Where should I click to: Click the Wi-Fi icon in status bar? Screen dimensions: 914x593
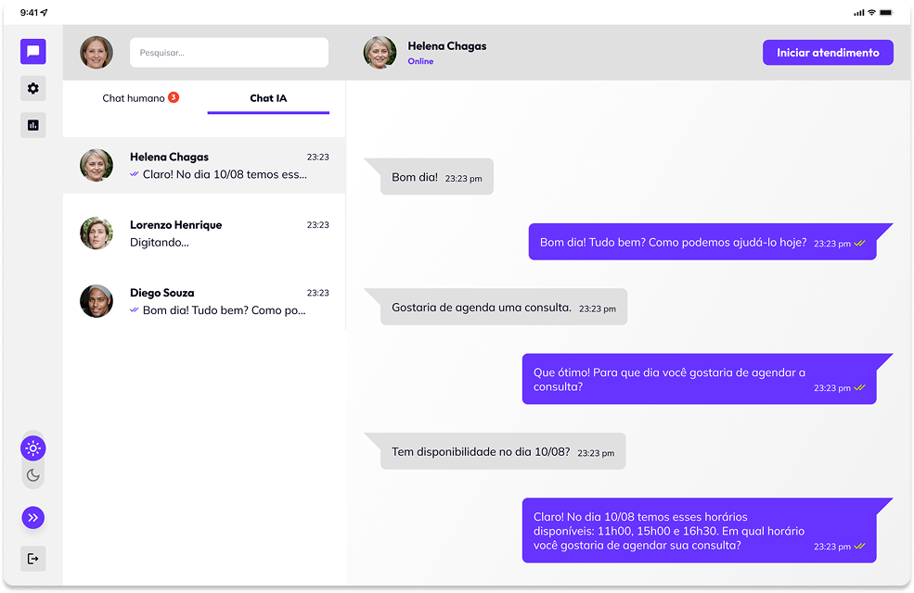point(871,13)
